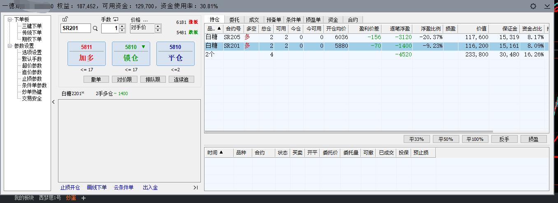Open the 资金 tab

[333, 19]
